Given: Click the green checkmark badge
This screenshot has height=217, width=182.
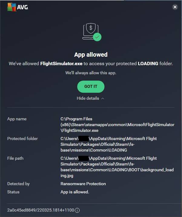Looking at the screenshot, I should coord(97,37).
